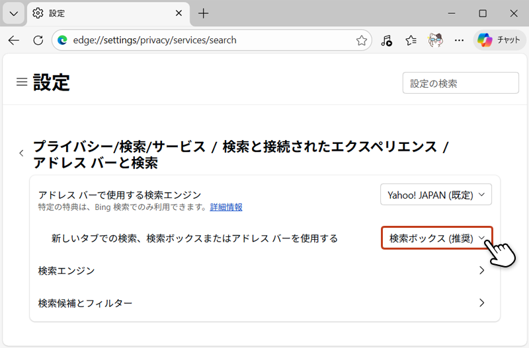Screen dimensions: 529x348
Task: Open the Yahoo! JAPAN (既定) search engine dropdown
Action: tap(436, 195)
